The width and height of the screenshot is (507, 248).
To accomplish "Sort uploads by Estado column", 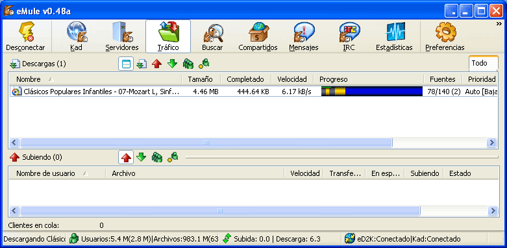I will coord(471,173).
